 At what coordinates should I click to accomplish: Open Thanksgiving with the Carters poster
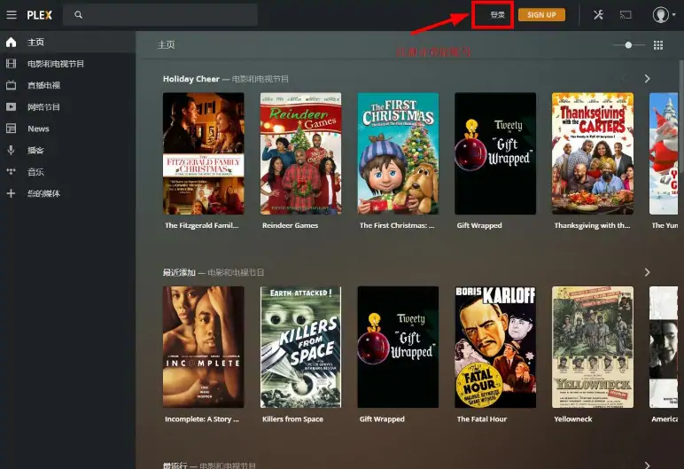pyautogui.click(x=593, y=153)
